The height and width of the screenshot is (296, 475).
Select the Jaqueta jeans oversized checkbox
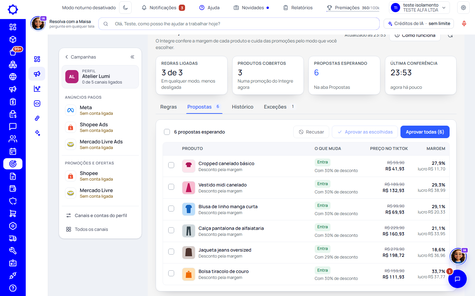pyautogui.click(x=171, y=252)
